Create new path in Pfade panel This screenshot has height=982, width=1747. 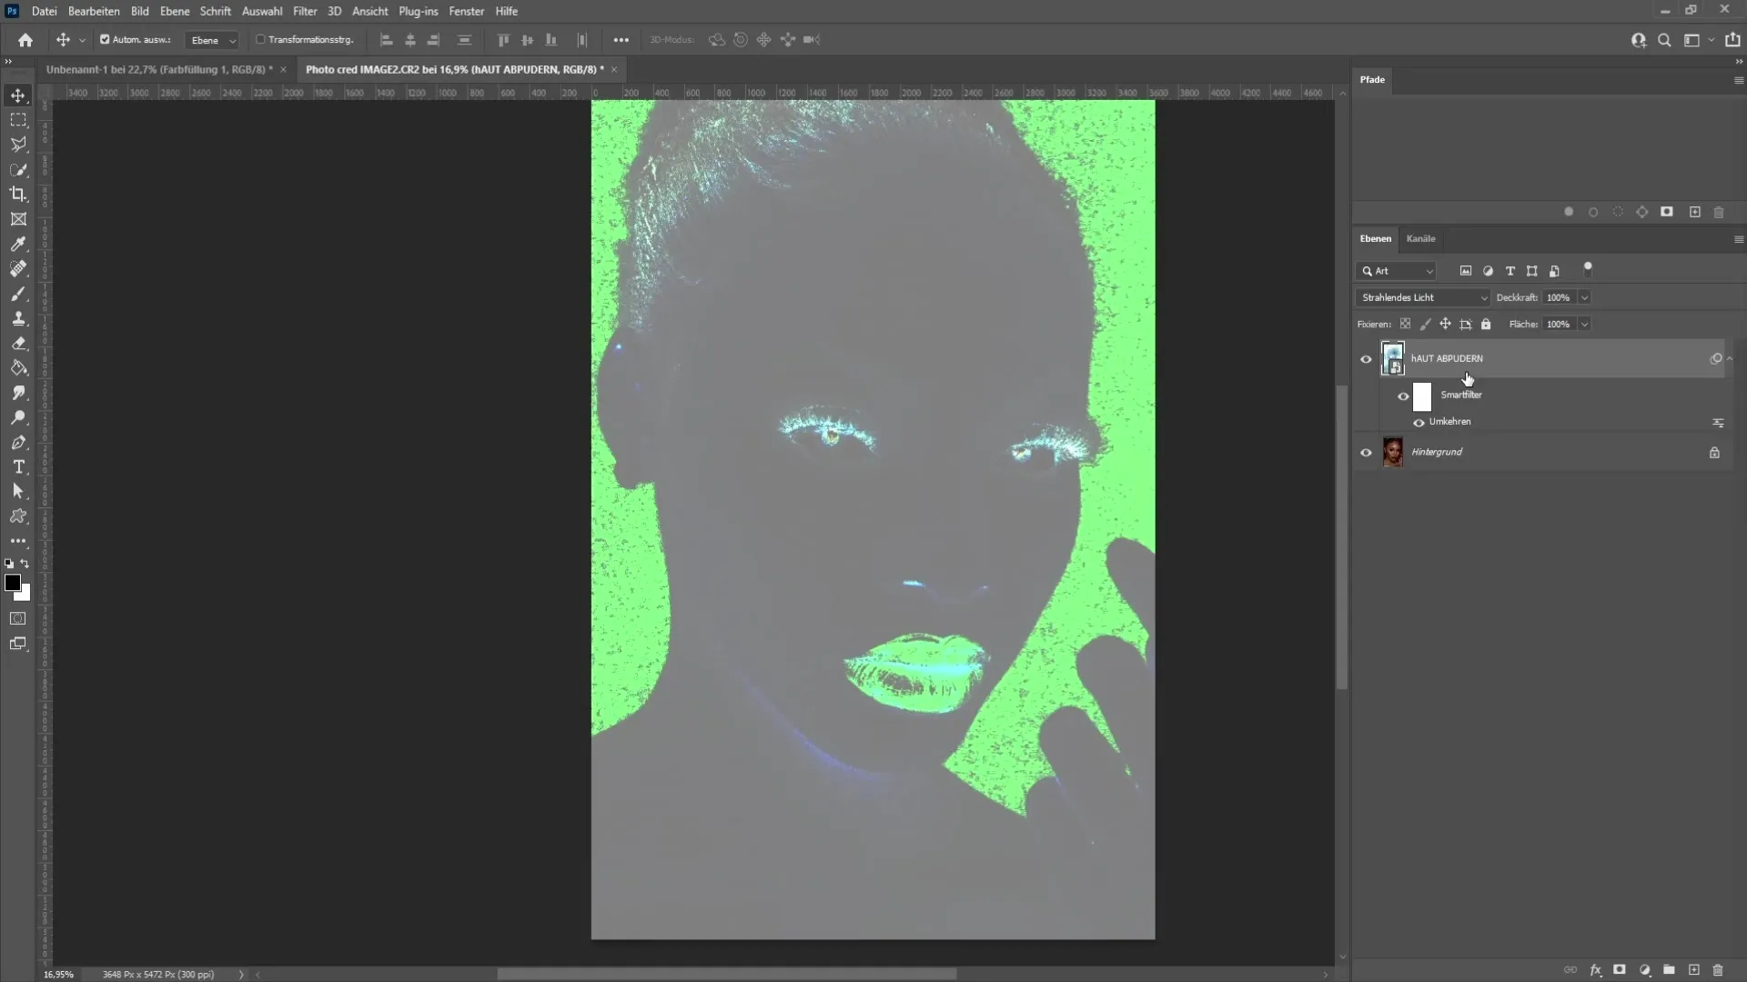(1694, 212)
